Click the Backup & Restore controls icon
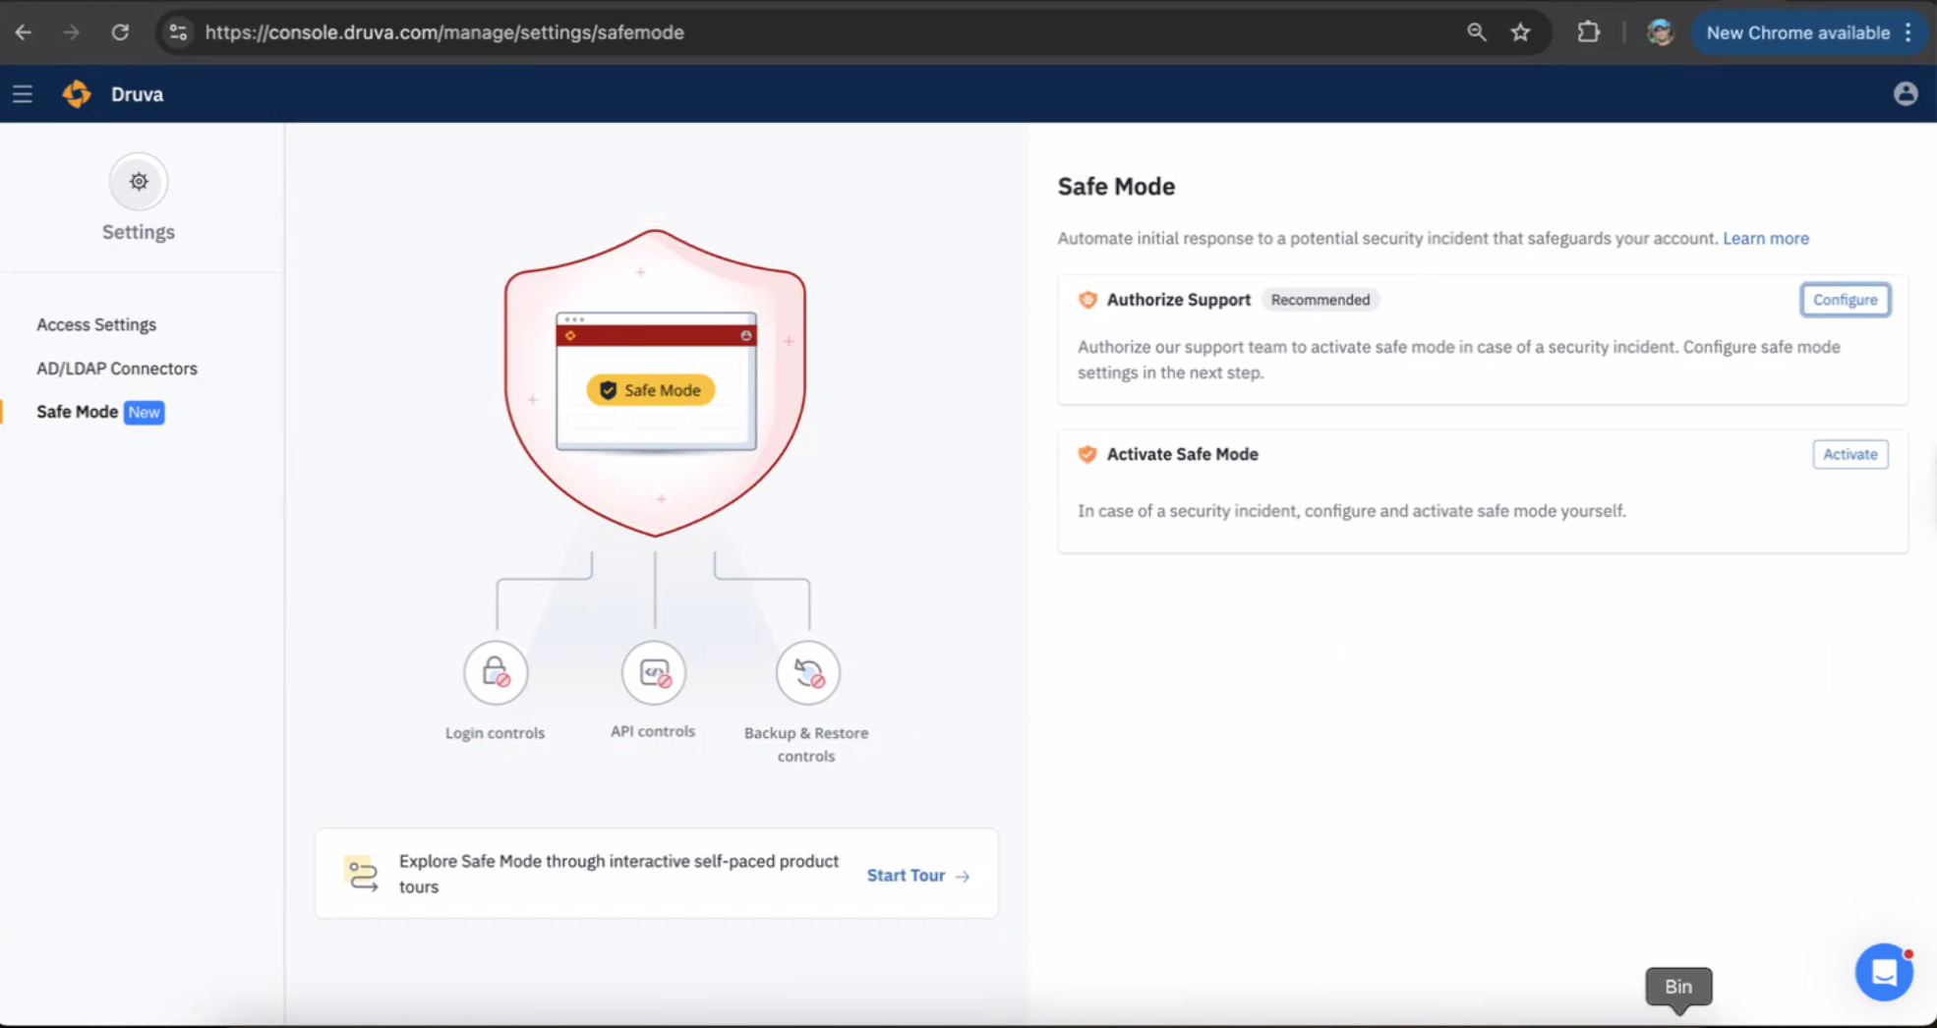Screen dimensions: 1937x1028 click(806, 672)
